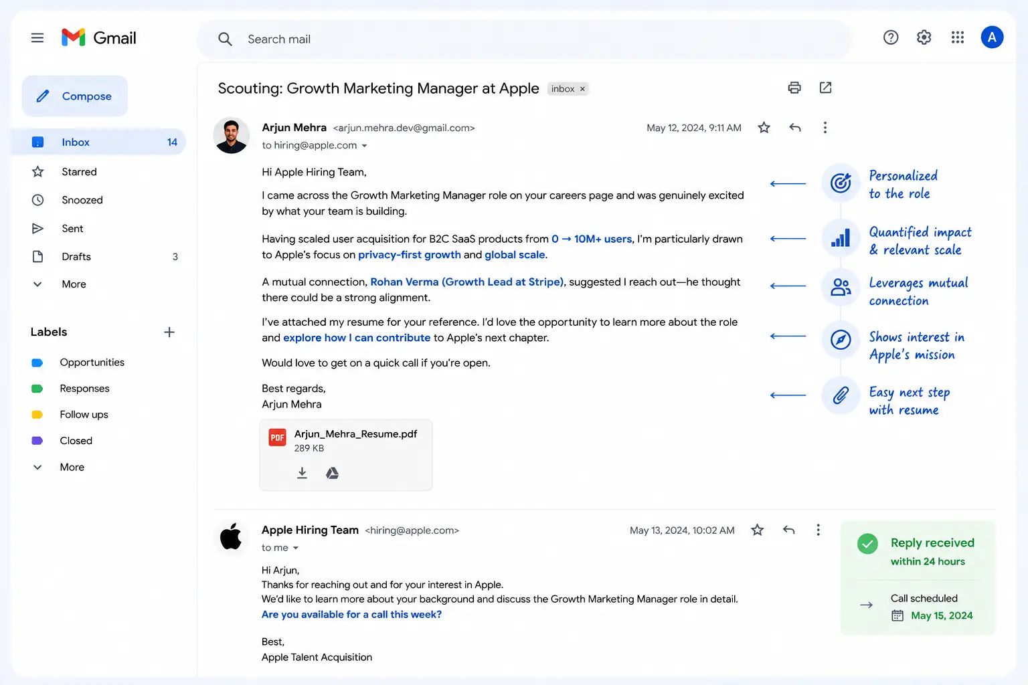The image size is (1028, 685).
Task: Star Arjun Mehra's message
Action: coord(764,127)
